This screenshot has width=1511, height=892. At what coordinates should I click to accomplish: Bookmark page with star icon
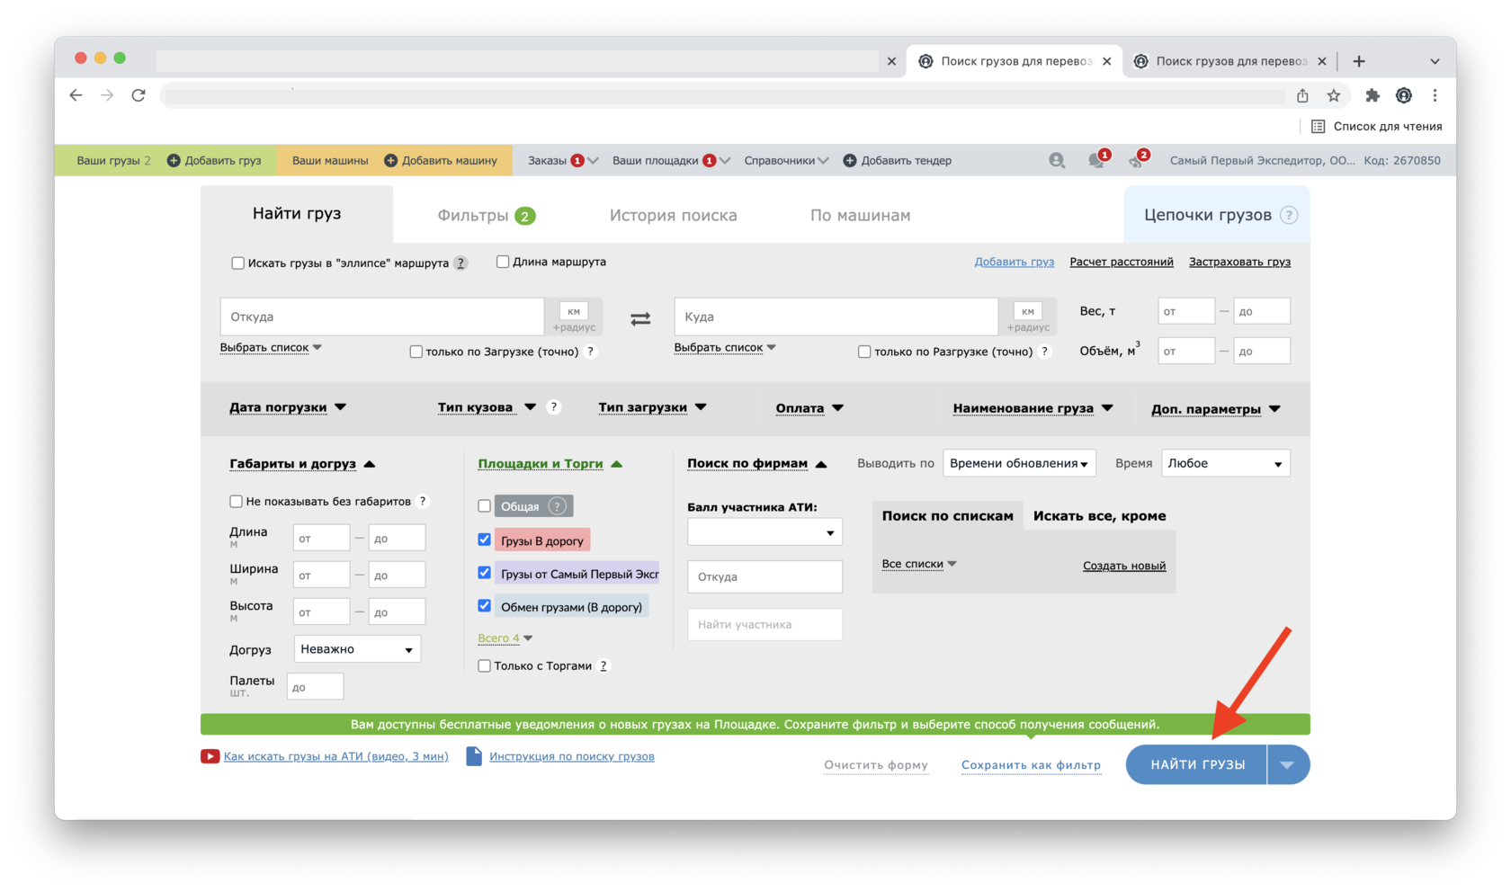(x=1334, y=95)
